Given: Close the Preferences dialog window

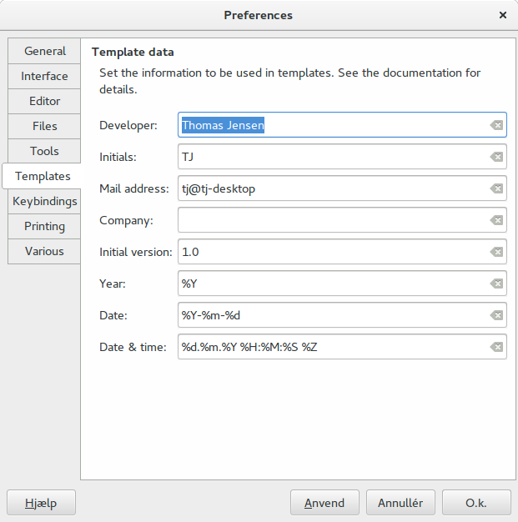Looking at the screenshot, I should pos(503,15).
